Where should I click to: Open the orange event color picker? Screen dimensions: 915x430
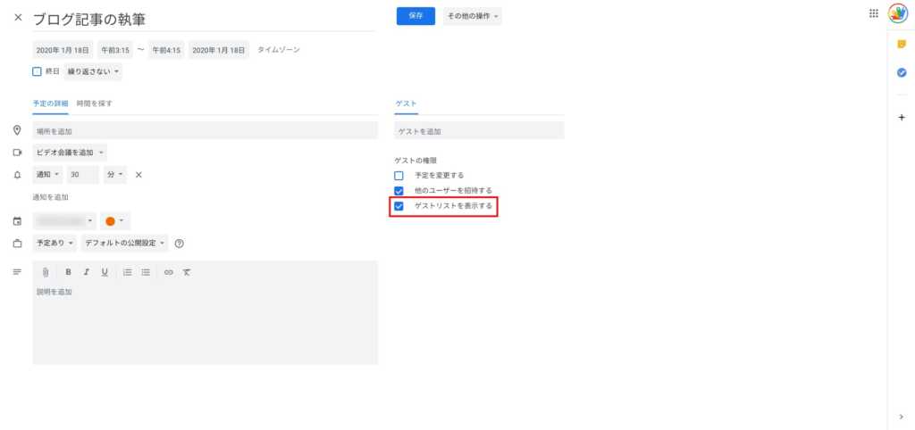click(115, 221)
